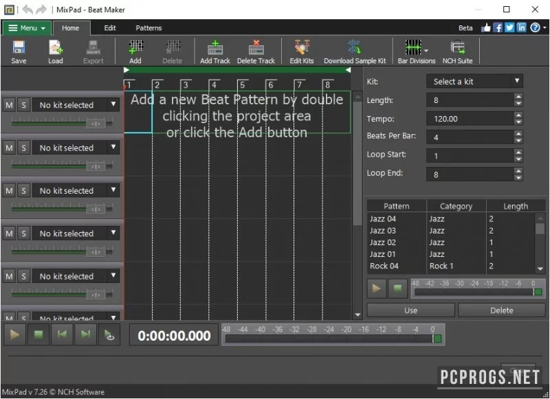
Task: Click the redo arrow in title bar
Action: tap(41, 10)
